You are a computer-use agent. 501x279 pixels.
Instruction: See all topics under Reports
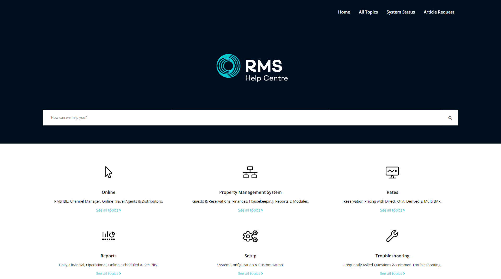coord(109,274)
